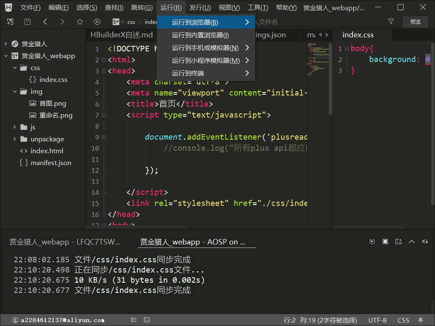Click the run play-circle toolbar icon

pos(97,22)
